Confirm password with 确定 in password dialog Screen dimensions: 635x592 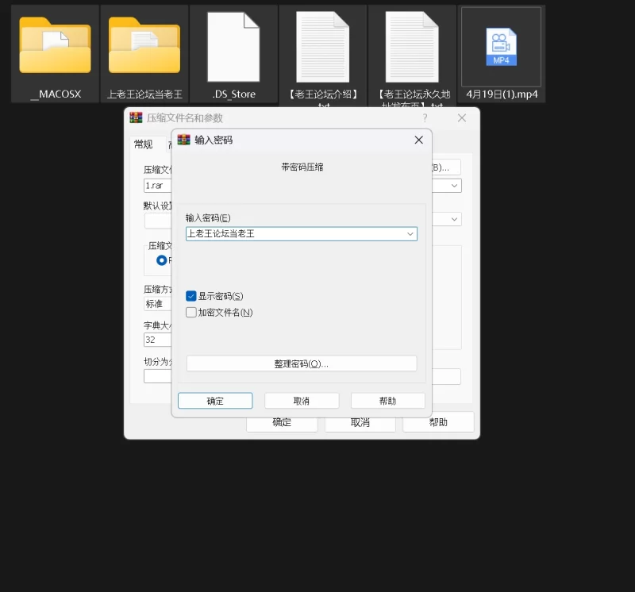(x=215, y=401)
